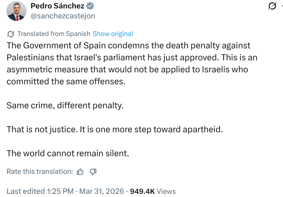This screenshot has height=197, width=283.
Task: Click the thumbs down translation rating icon
Action: coord(93,171)
